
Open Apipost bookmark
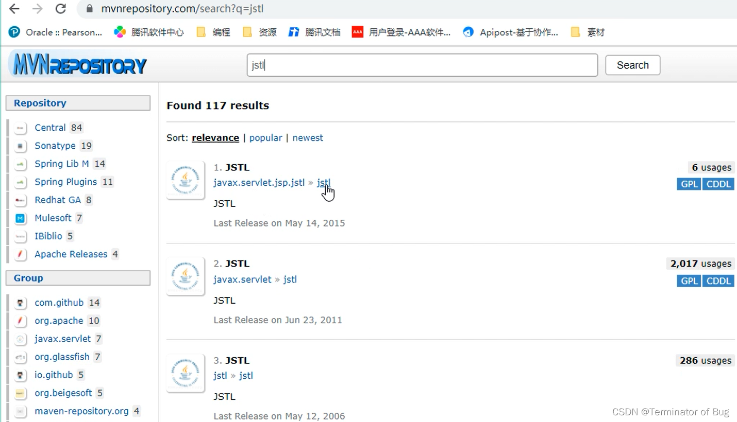(x=510, y=32)
